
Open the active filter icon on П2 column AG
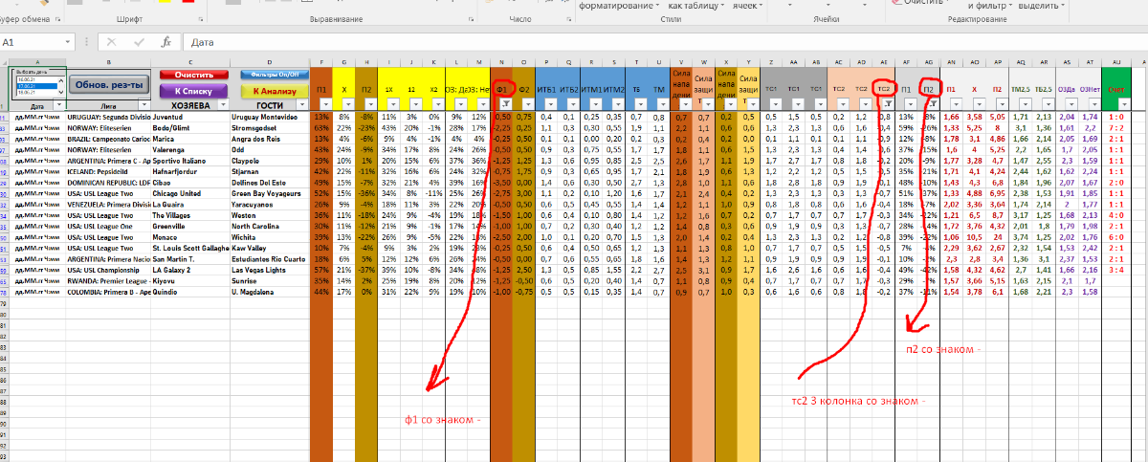click(x=935, y=104)
